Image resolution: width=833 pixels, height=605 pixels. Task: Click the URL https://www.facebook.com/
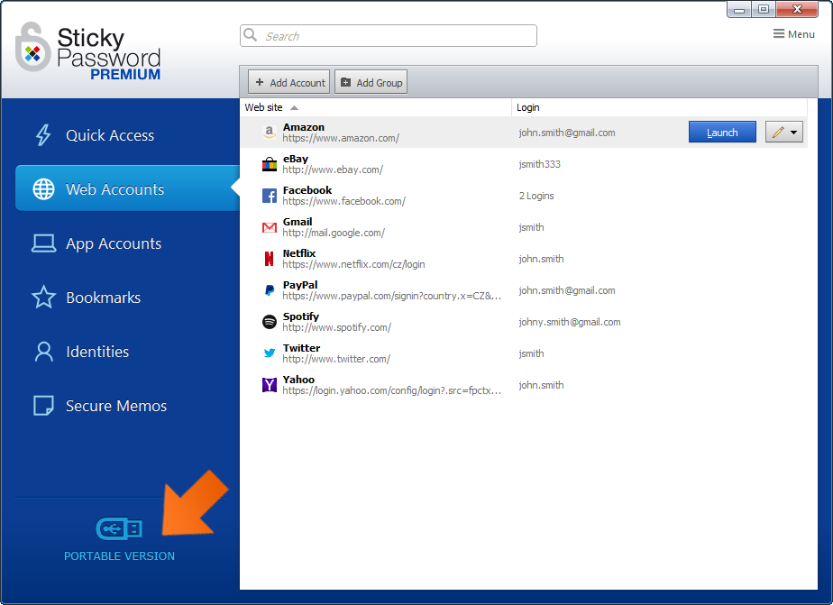pos(343,201)
